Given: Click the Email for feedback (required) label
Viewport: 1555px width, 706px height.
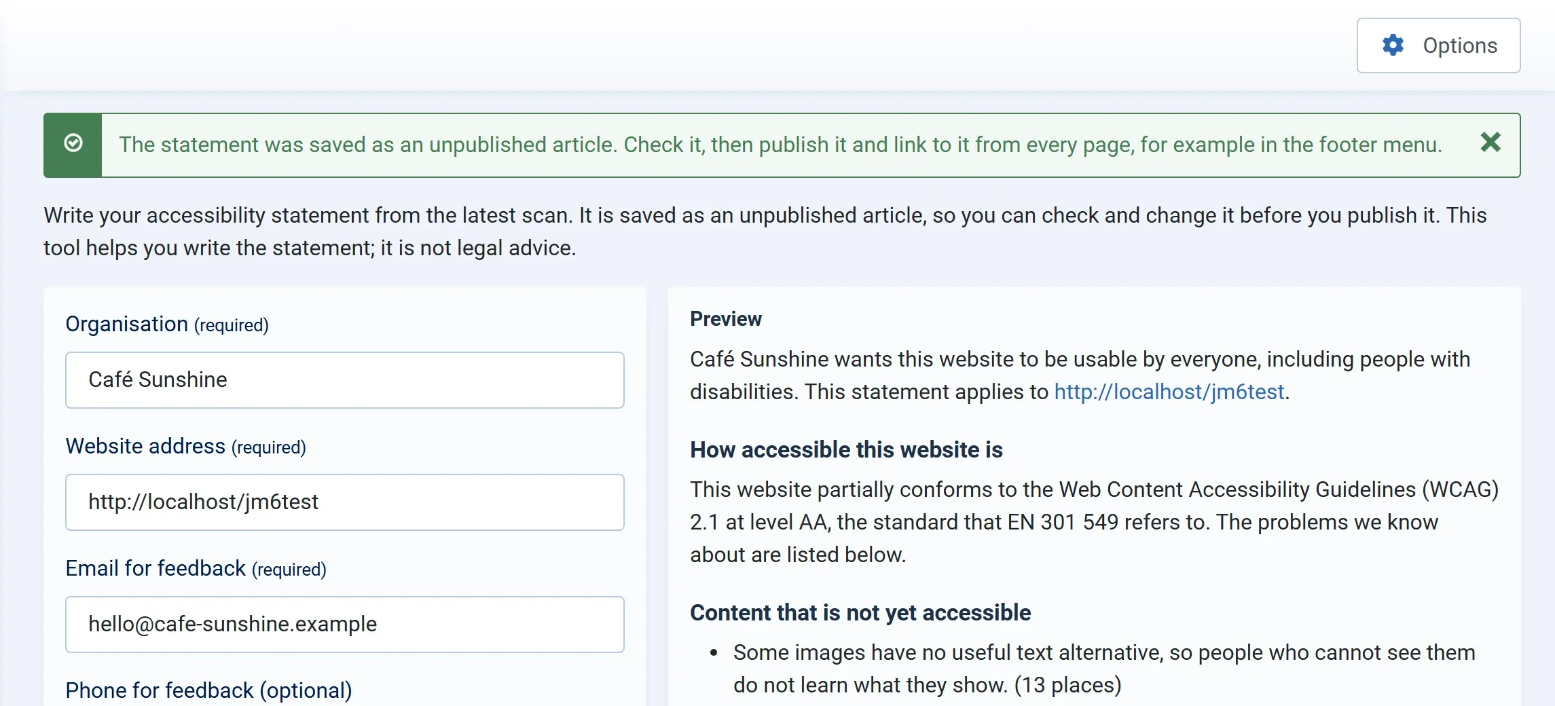Looking at the screenshot, I should 196,569.
